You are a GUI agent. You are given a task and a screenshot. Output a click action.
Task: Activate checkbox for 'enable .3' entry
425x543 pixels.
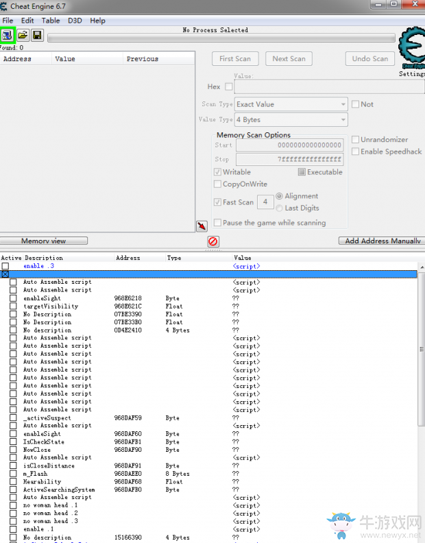coord(5,266)
